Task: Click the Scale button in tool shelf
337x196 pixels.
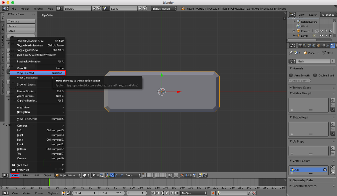Action: click(21, 31)
